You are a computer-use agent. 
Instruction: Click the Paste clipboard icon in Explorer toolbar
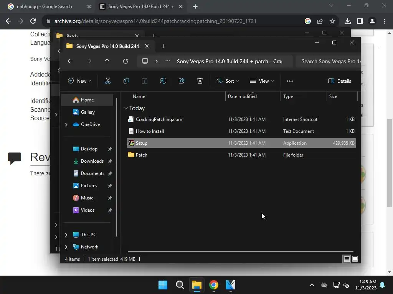[145, 81]
